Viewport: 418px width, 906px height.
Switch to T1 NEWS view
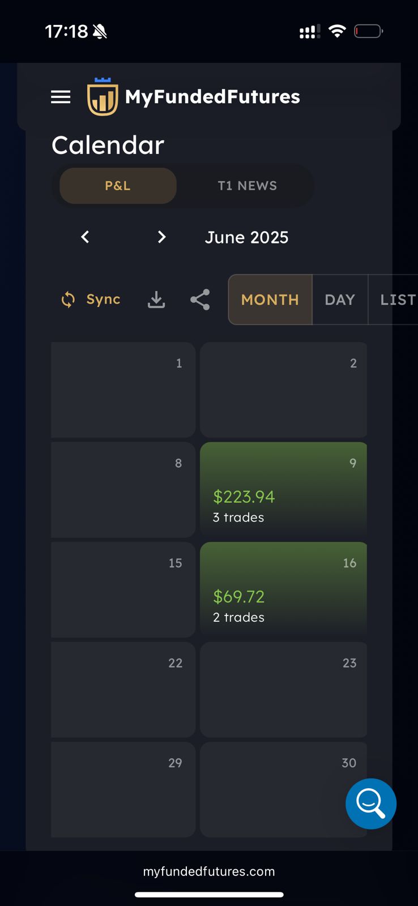(248, 186)
